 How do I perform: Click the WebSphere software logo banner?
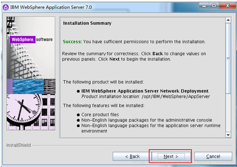click(31, 39)
